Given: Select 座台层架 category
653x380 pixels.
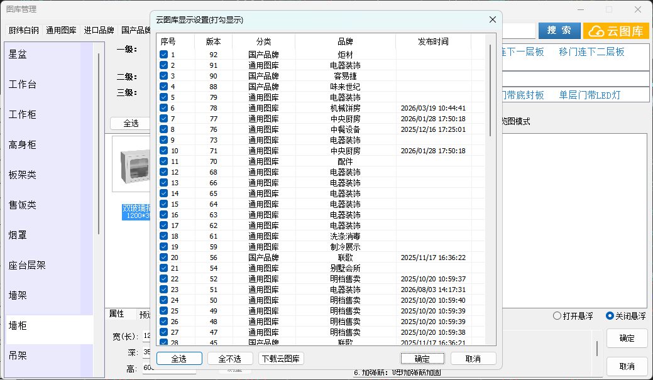Looking at the screenshot, I should (x=50, y=265).
